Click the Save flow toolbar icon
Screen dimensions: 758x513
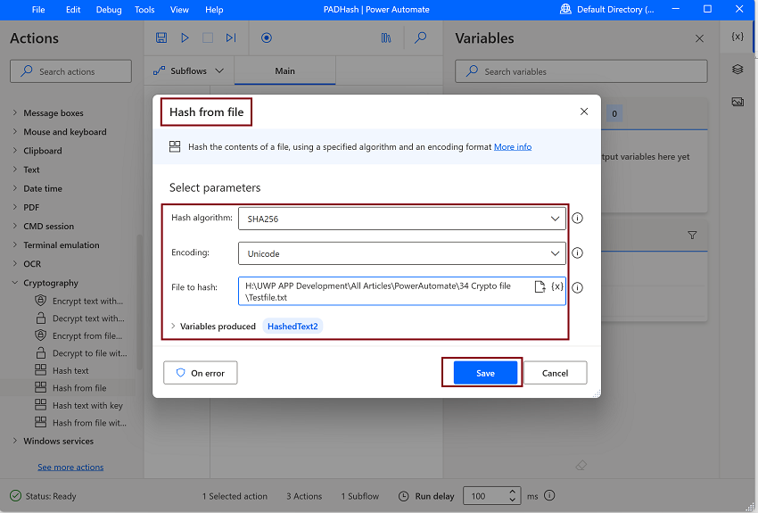click(x=161, y=38)
